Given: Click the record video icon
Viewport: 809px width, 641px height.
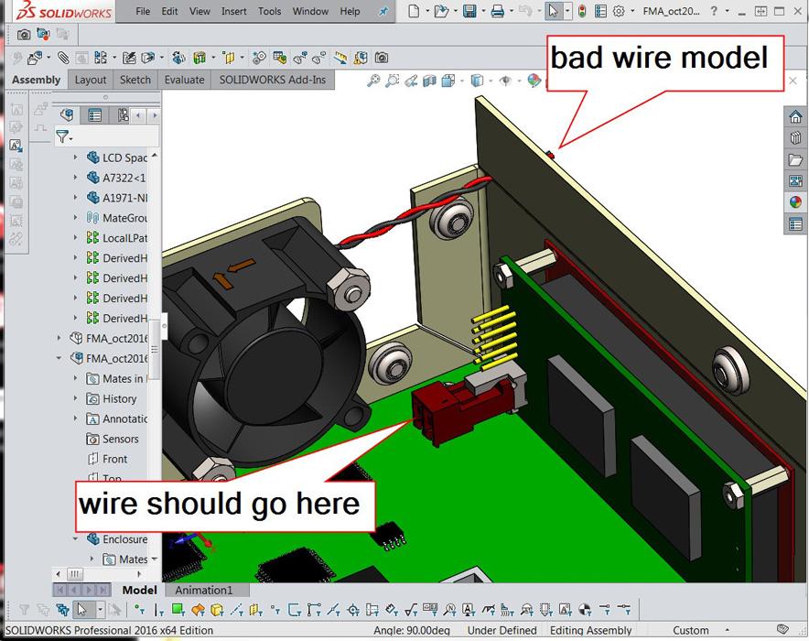Looking at the screenshot, I should (x=43, y=35).
